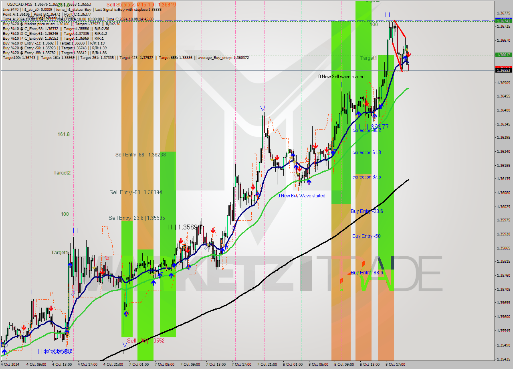Click 1.36080 on the price axis
513x369 pixels.
[503, 193]
